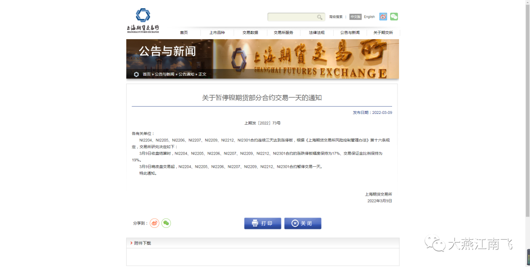
Task: Click the publish date 2022-03-09
Action: (382, 113)
